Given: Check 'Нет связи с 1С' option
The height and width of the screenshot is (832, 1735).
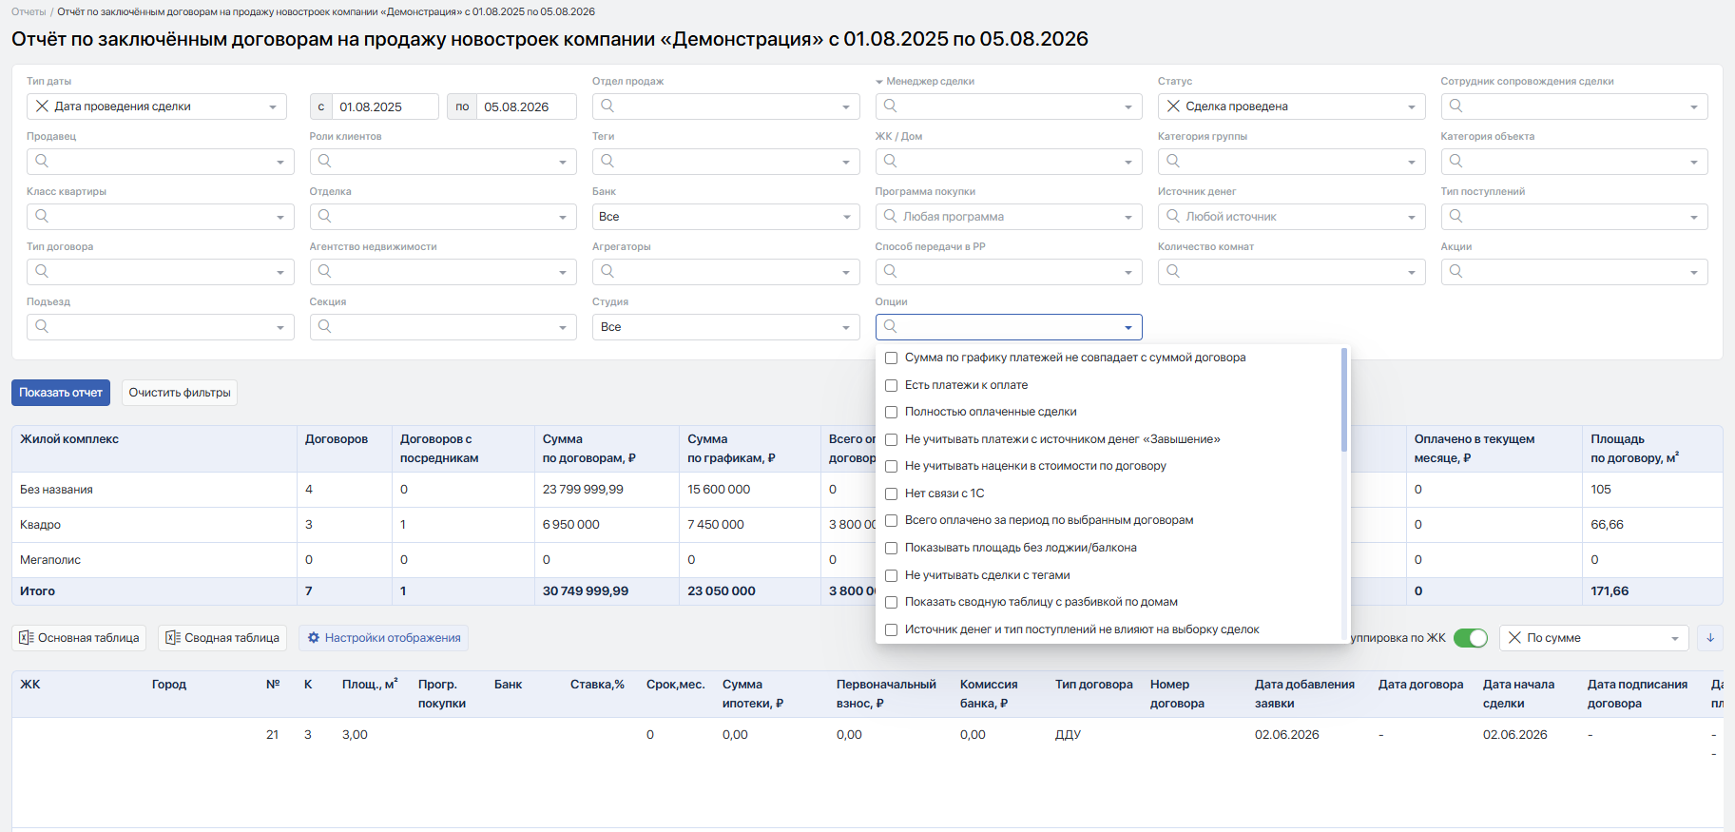Looking at the screenshot, I should coord(892,493).
